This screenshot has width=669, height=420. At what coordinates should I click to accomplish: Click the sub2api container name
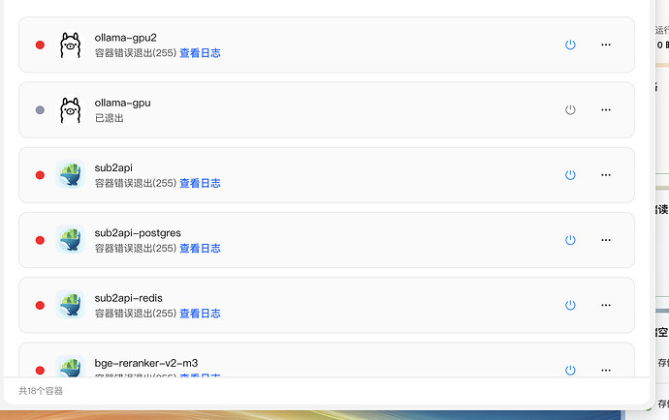click(x=113, y=167)
